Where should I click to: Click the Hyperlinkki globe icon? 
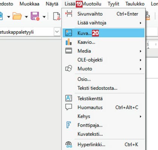(x=69, y=144)
